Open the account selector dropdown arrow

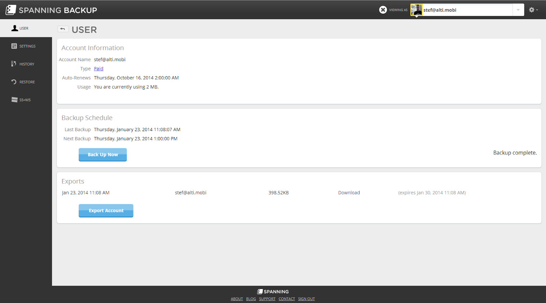click(518, 10)
